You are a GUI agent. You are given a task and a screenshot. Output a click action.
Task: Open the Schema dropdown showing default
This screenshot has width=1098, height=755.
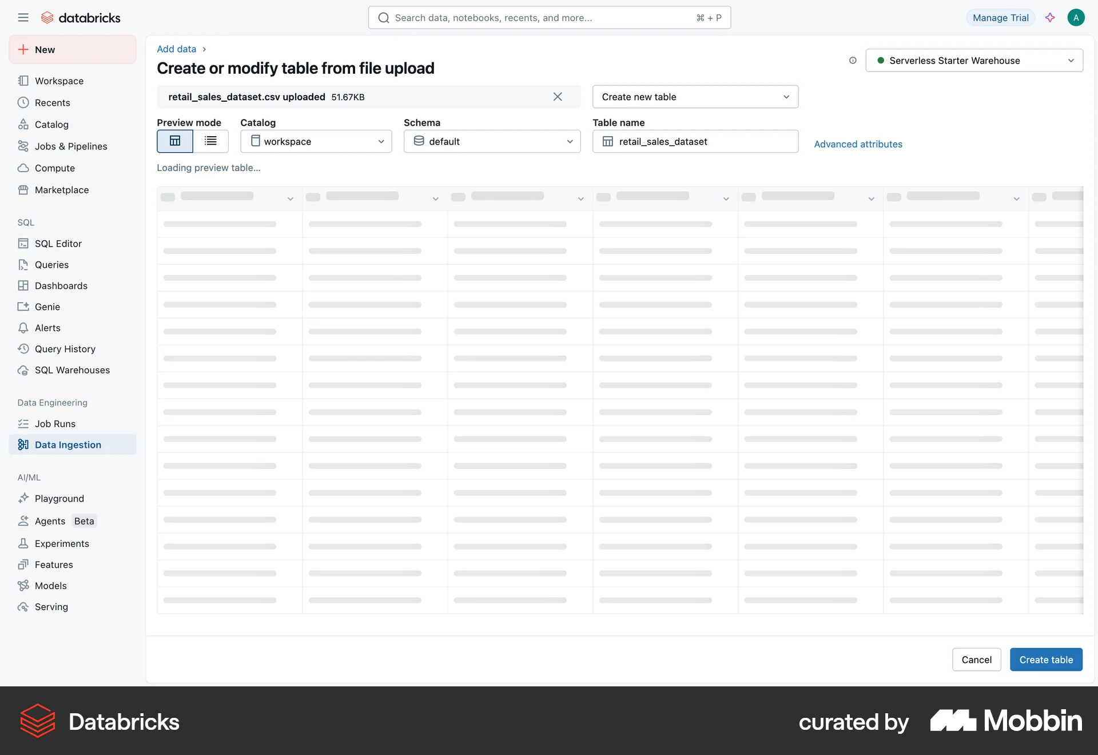492,141
